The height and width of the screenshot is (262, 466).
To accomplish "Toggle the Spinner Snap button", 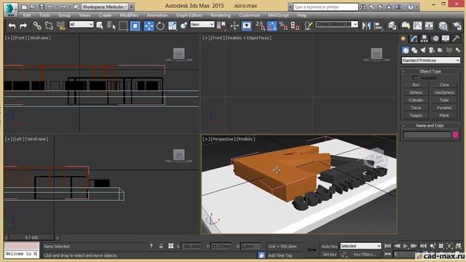I will pyautogui.click(x=295, y=26).
